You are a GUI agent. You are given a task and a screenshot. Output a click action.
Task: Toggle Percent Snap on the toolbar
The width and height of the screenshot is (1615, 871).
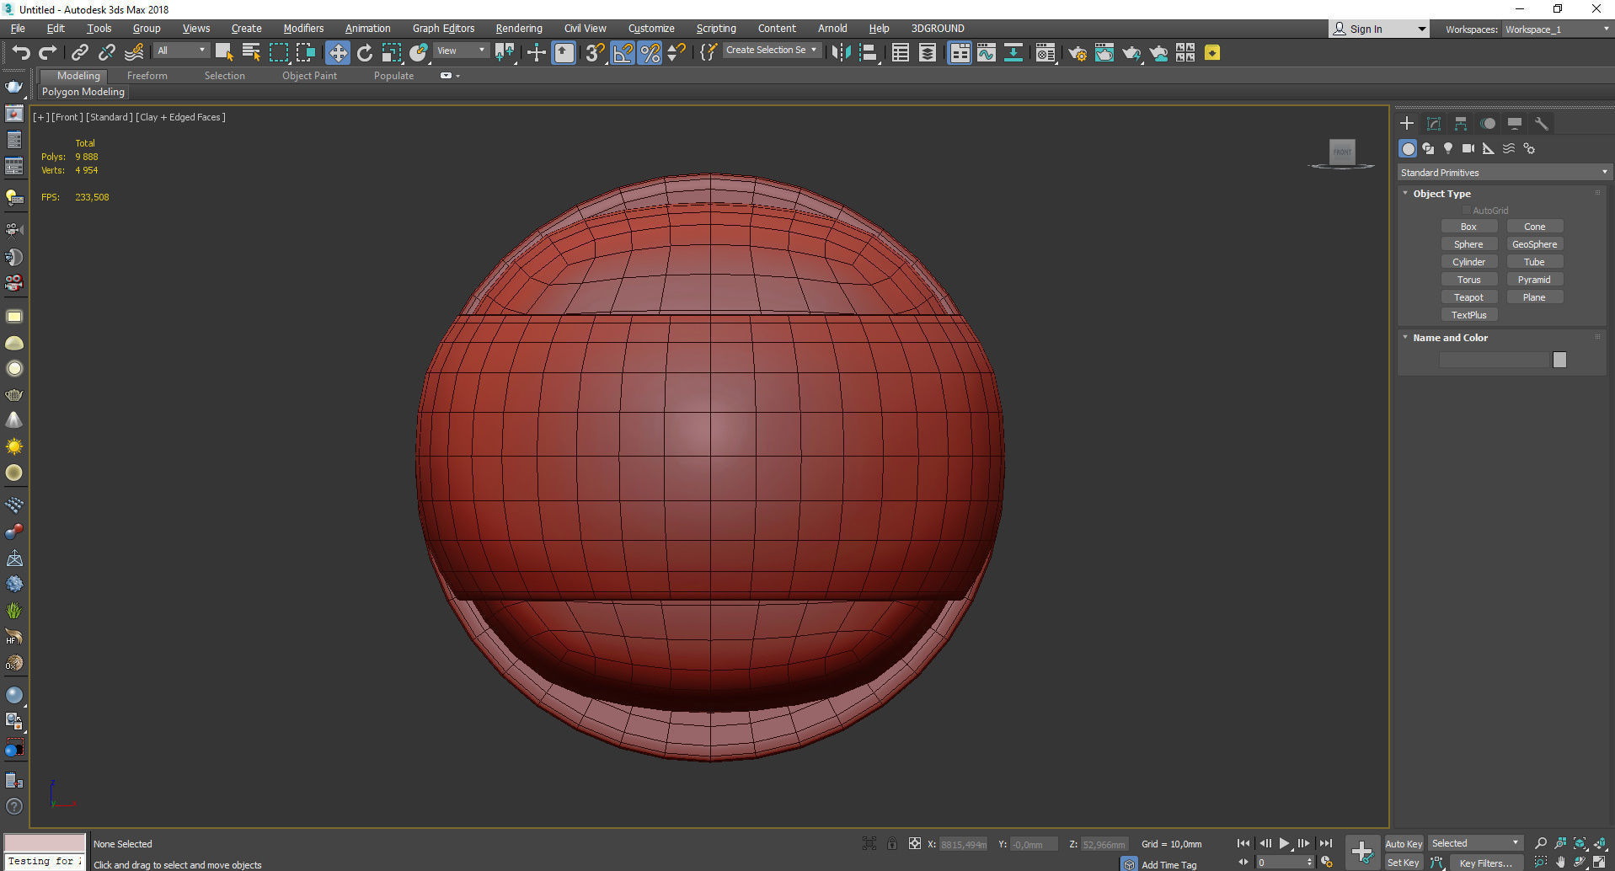coord(650,53)
